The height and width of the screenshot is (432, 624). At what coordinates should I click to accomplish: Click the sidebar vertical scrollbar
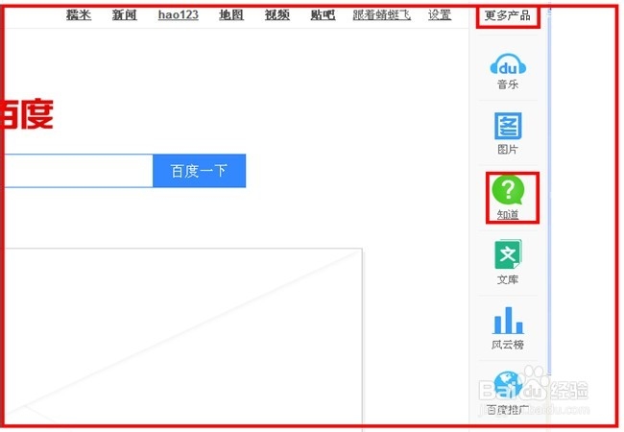pos(549,191)
